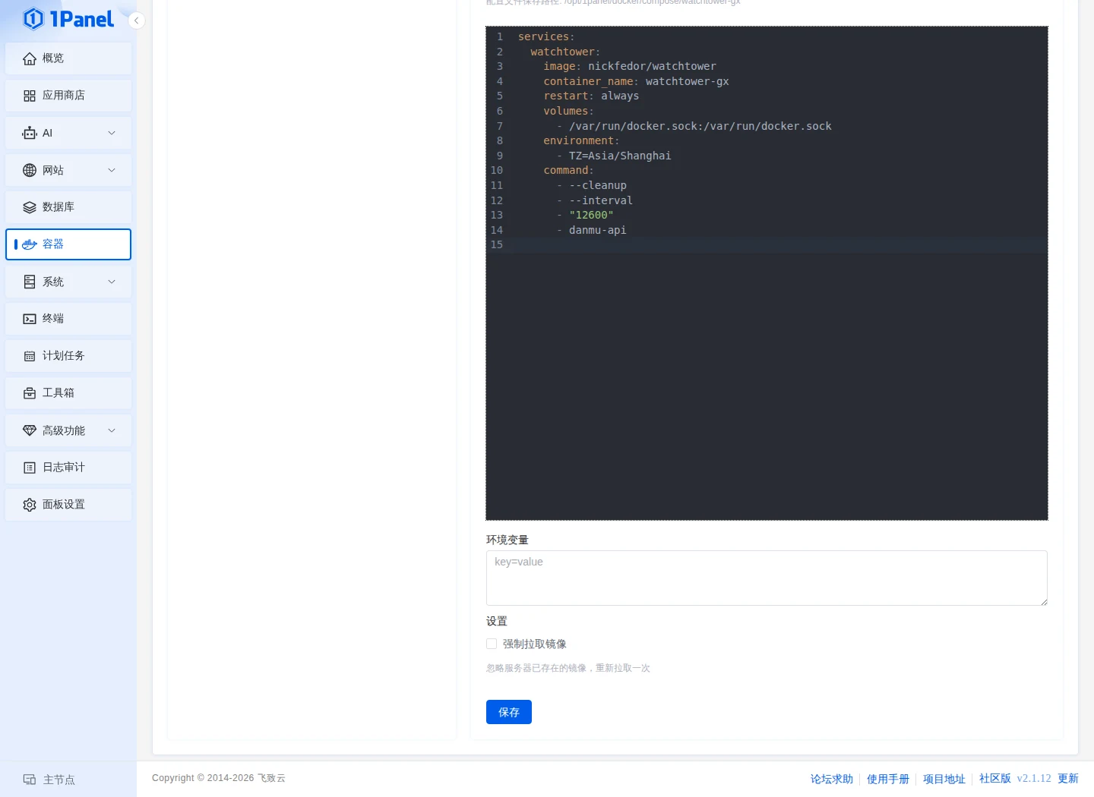This screenshot has width=1094, height=797.
Task: Click the home icon beside 概览
Action: tap(30, 58)
